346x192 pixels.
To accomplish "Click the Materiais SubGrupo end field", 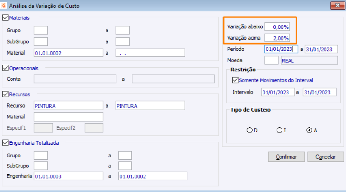I will 122,41.
